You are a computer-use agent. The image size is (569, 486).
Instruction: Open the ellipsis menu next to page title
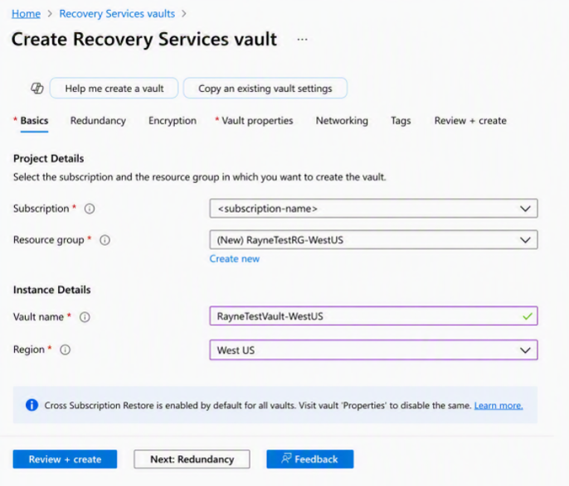pyautogui.click(x=302, y=40)
